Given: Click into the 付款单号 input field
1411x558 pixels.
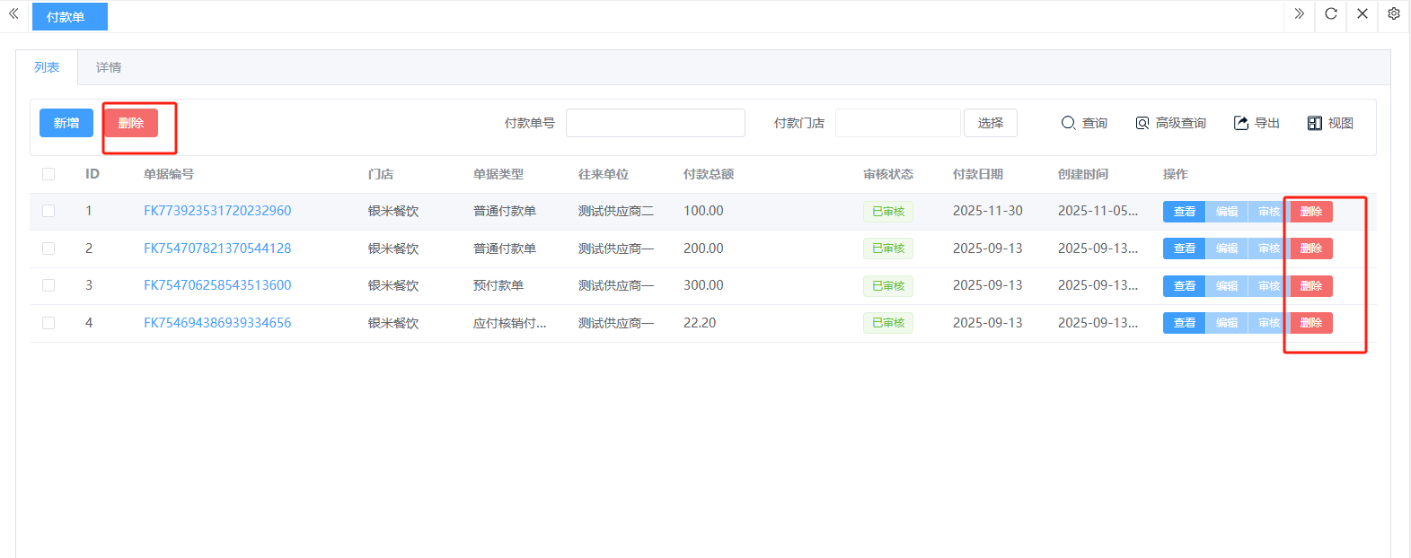Looking at the screenshot, I should [x=655, y=123].
